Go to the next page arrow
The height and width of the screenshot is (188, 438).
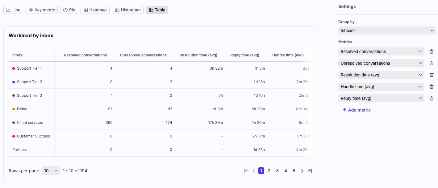302,171
